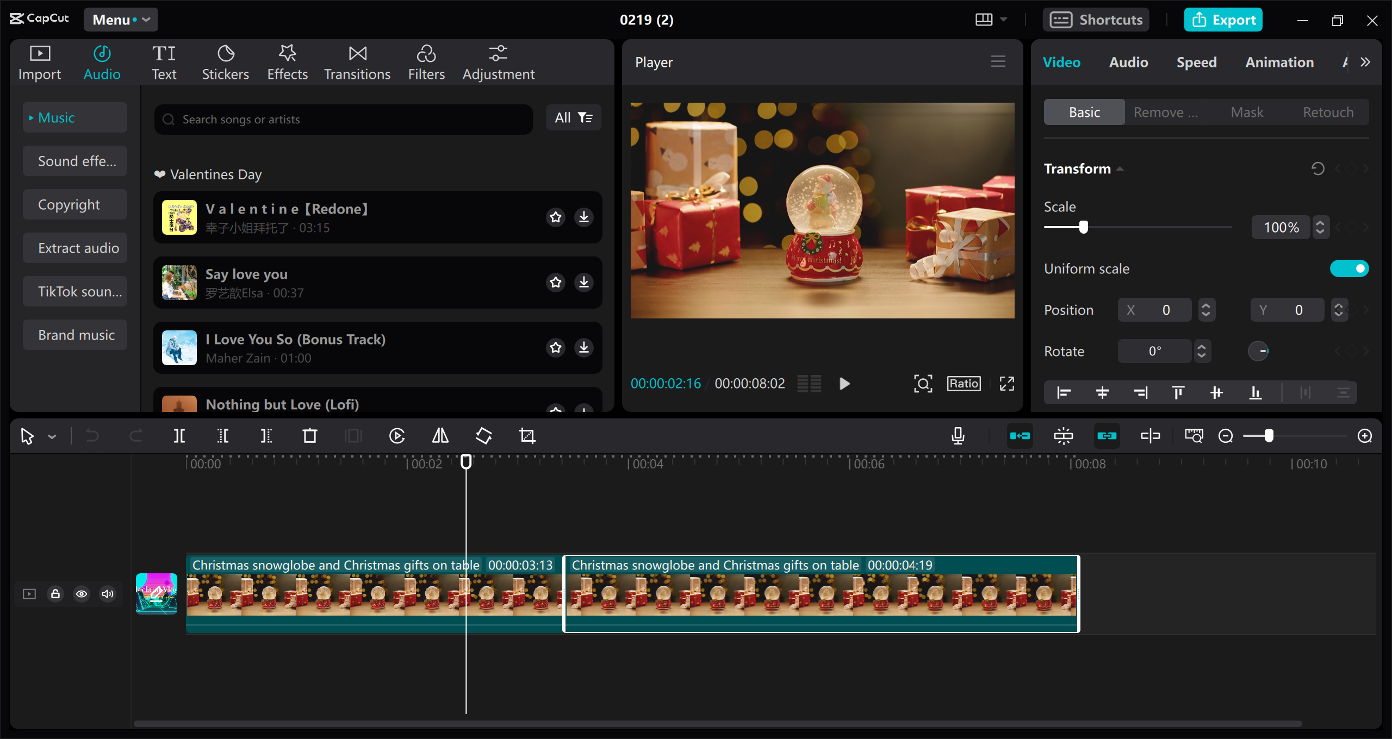Open the Menu dropdown
The height and width of the screenshot is (739, 1392).
tap(120, 20)
